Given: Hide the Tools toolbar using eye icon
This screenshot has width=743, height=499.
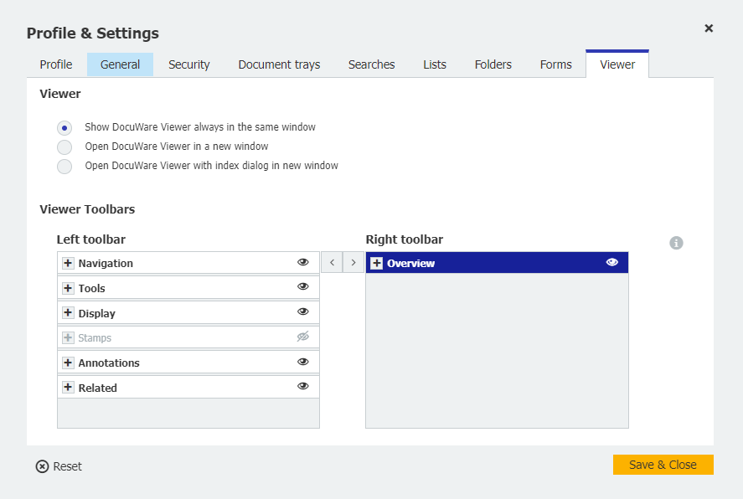Looking at the screenshot, I should click(x=303, y=286).
